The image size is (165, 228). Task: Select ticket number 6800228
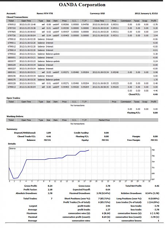(x=12, y=83)
